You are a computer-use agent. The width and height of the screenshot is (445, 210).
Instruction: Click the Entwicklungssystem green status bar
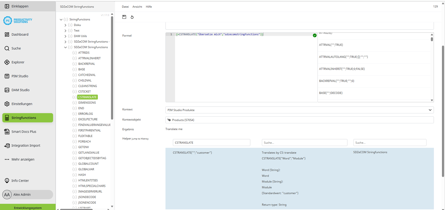click(28, 207)
